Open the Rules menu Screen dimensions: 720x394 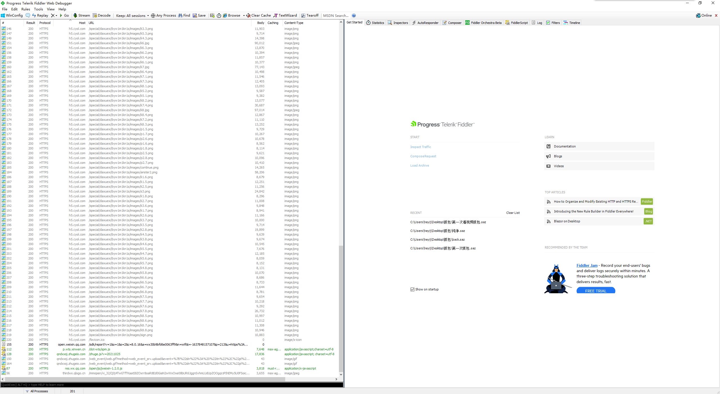pyautogui.click(x=26, y=9)
